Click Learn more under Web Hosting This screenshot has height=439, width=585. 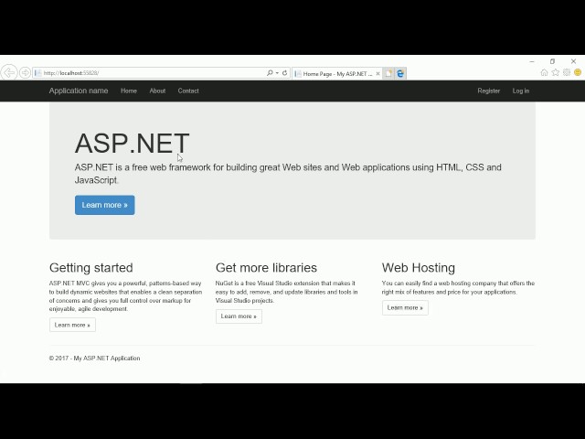coord(405,307)
